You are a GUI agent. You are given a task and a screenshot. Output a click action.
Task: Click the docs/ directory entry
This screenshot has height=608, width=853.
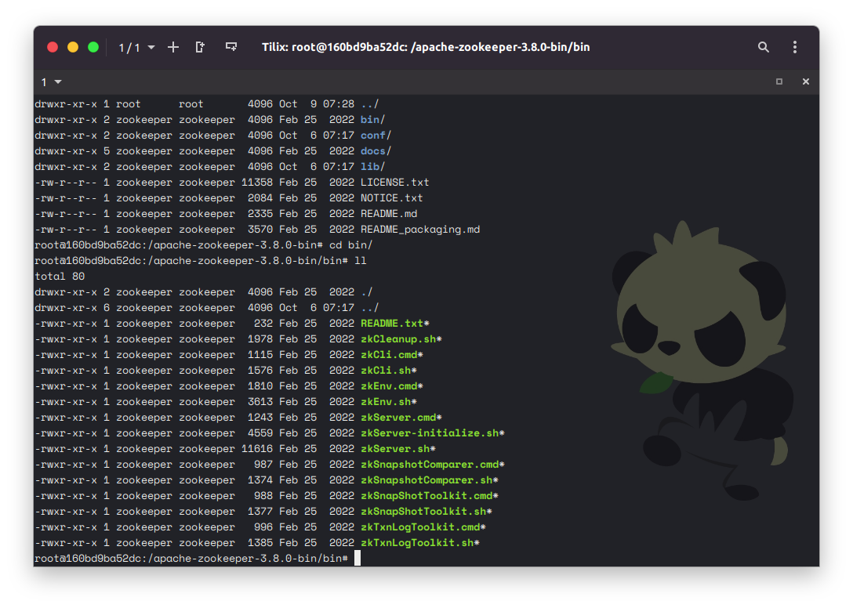coord(376,151)
